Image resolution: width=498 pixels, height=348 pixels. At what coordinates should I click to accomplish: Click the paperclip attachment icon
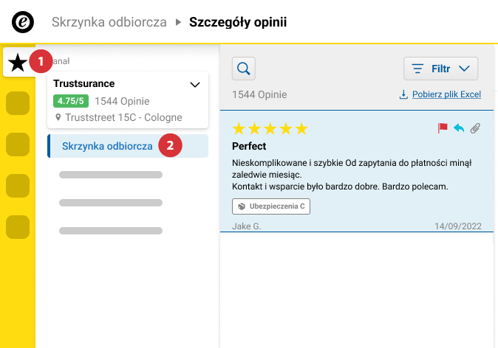point(475,128)
